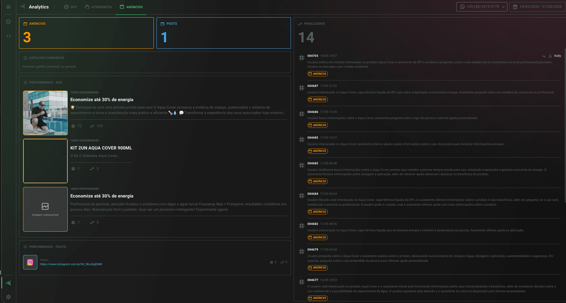The height and width of the screenshot is (303, 566).
Task: Select the ANÚNCIOS summary card showing 3
Action: tap(86, 33)
